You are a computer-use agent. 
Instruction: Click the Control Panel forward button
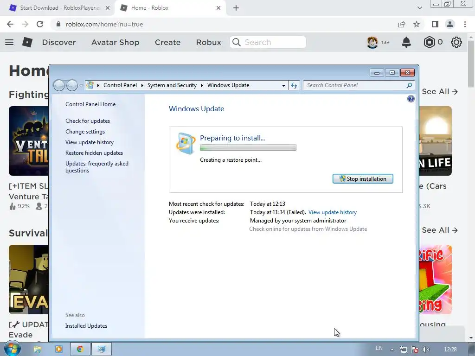[x=72, y=85]
